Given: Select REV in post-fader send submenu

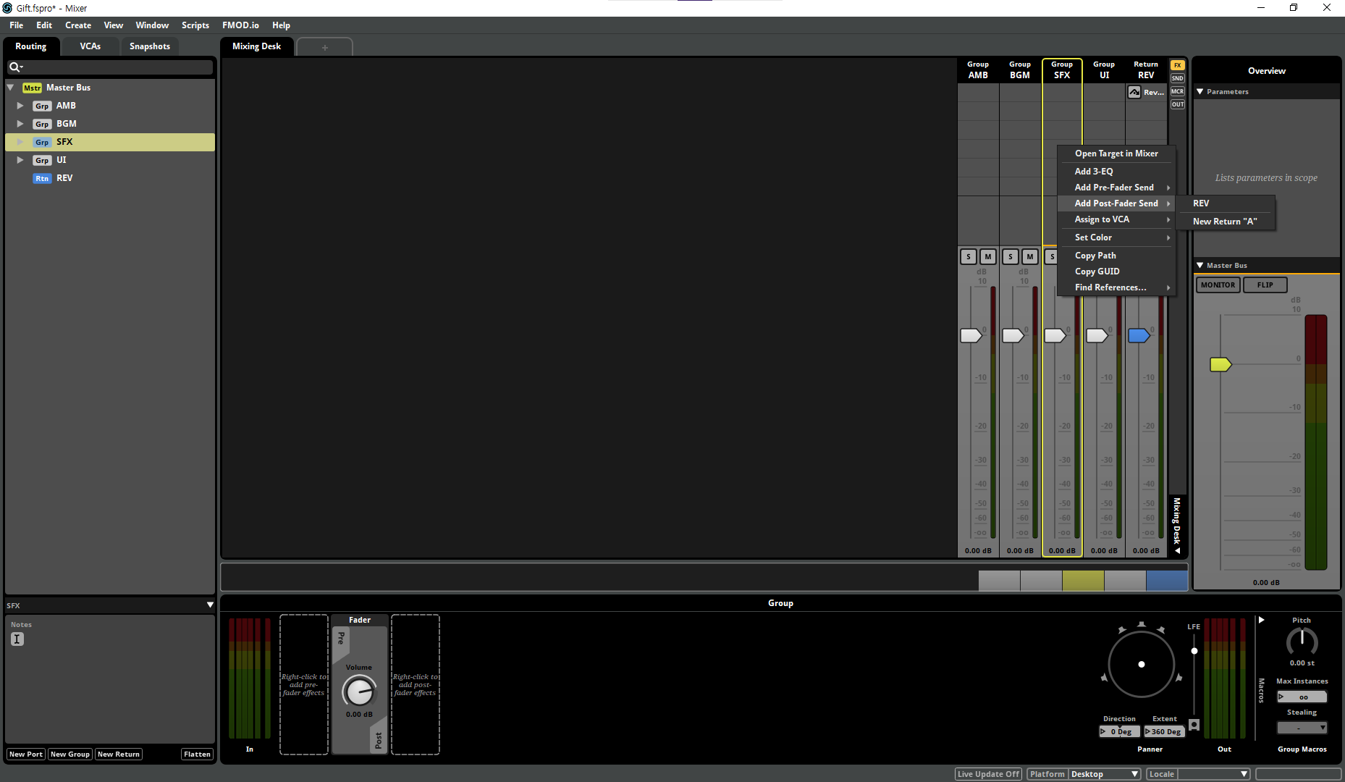Looking at the screenshot, I should click(x=1225, y=203).
